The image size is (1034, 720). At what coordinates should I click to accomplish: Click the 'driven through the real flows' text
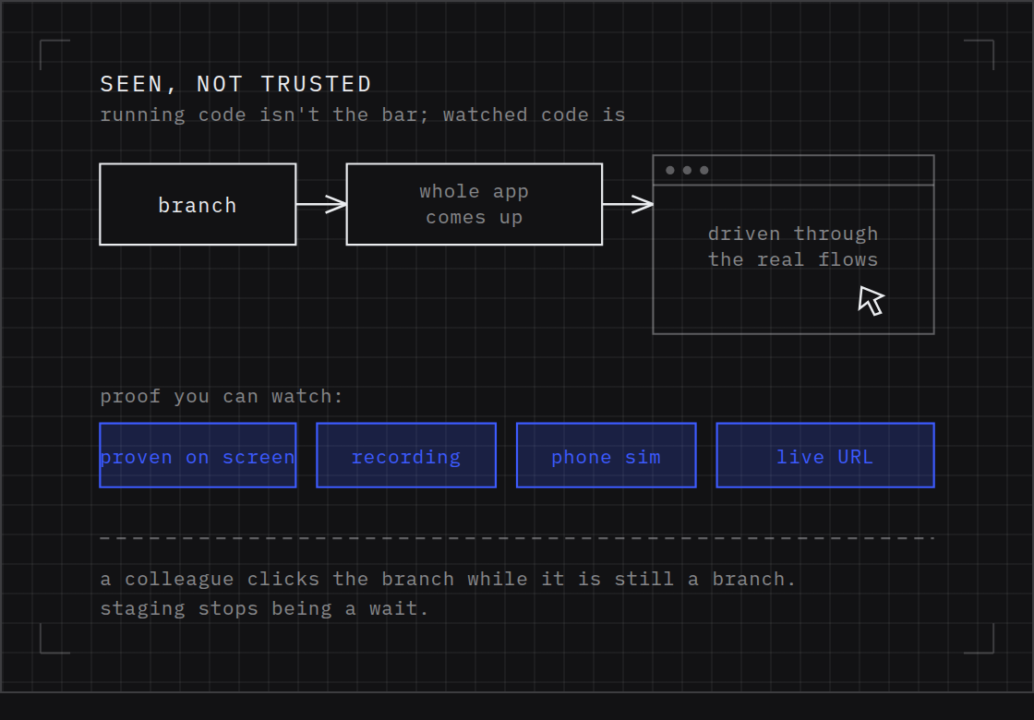[x=793, y=246]
